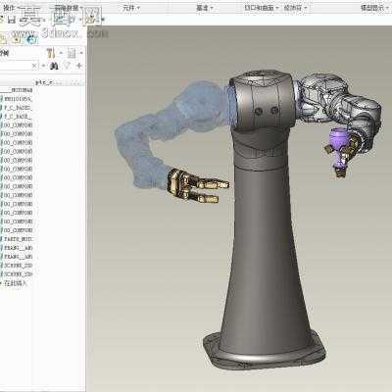Image resolution: width=392 pixels, height=392 pixels.
Task: Expand the 操作 ribbon group
Action: tap(13, 8)
